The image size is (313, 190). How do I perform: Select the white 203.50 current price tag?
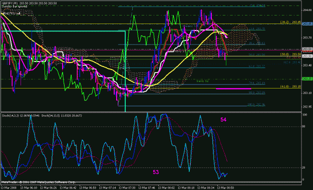coord(307,56)
